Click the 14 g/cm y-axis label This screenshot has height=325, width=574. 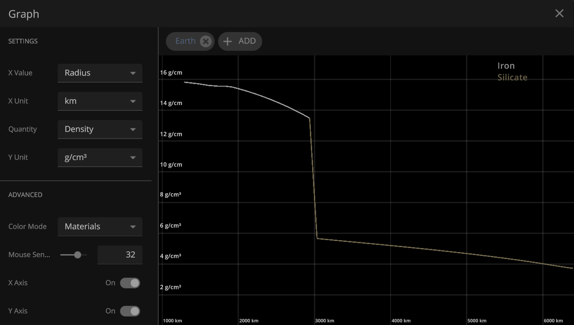171,103
